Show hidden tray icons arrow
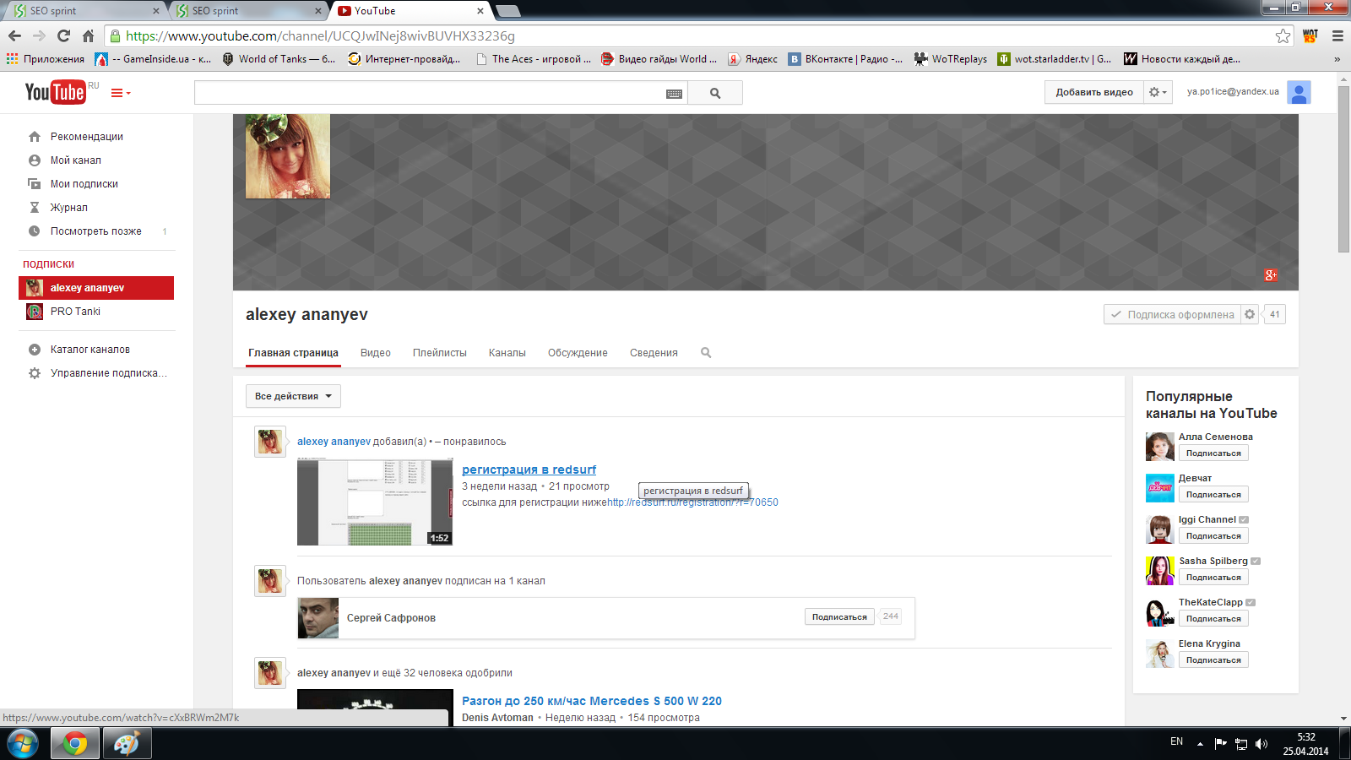1351x760 pixels. point(1200,744)
